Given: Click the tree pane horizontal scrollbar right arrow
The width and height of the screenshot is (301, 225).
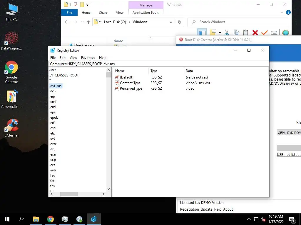Looking at the screenshot, I should pyautogui.click(x=104, y=194).
